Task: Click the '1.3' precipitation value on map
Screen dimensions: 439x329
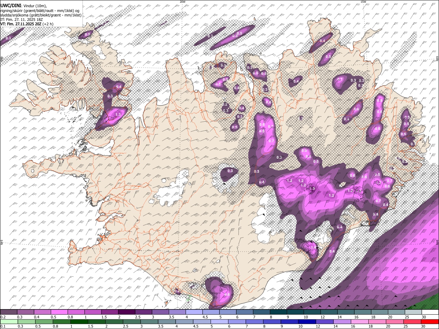Action: tap(119, 114)
